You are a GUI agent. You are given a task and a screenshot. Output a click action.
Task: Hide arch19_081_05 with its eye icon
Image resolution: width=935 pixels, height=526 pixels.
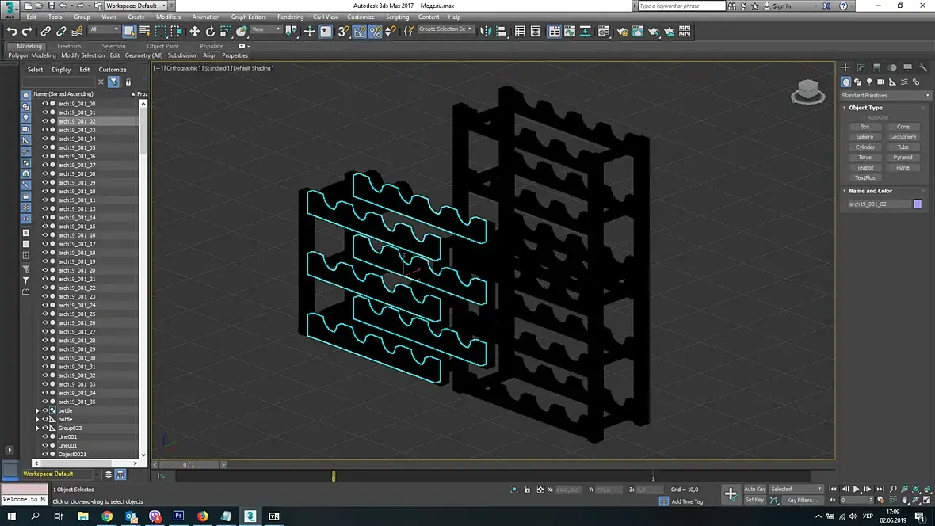coord(45,147)
